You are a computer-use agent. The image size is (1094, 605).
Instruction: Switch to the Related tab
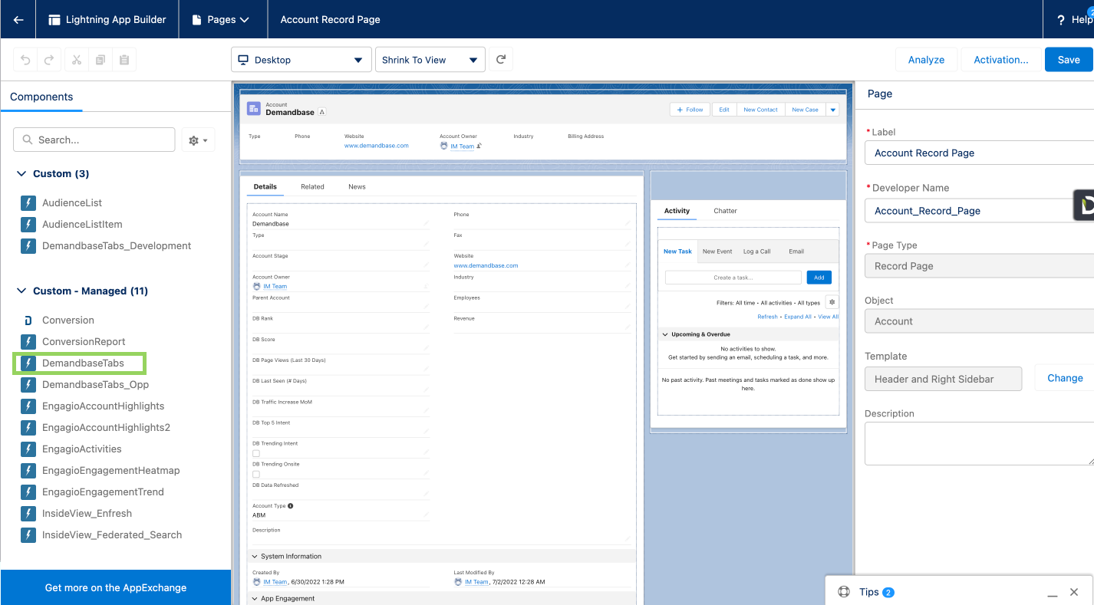(x=312, y=186)
